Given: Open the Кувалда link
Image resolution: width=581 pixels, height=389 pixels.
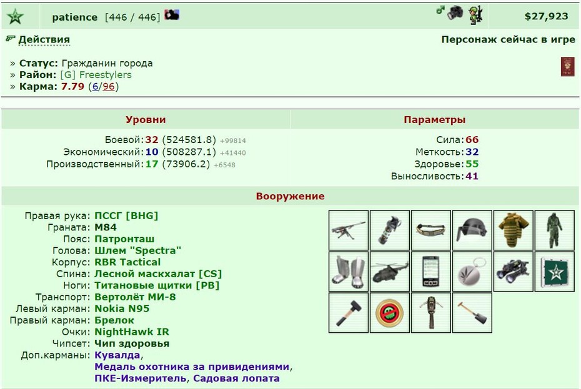Looking at the screenshot, I should tap(117, 355).
